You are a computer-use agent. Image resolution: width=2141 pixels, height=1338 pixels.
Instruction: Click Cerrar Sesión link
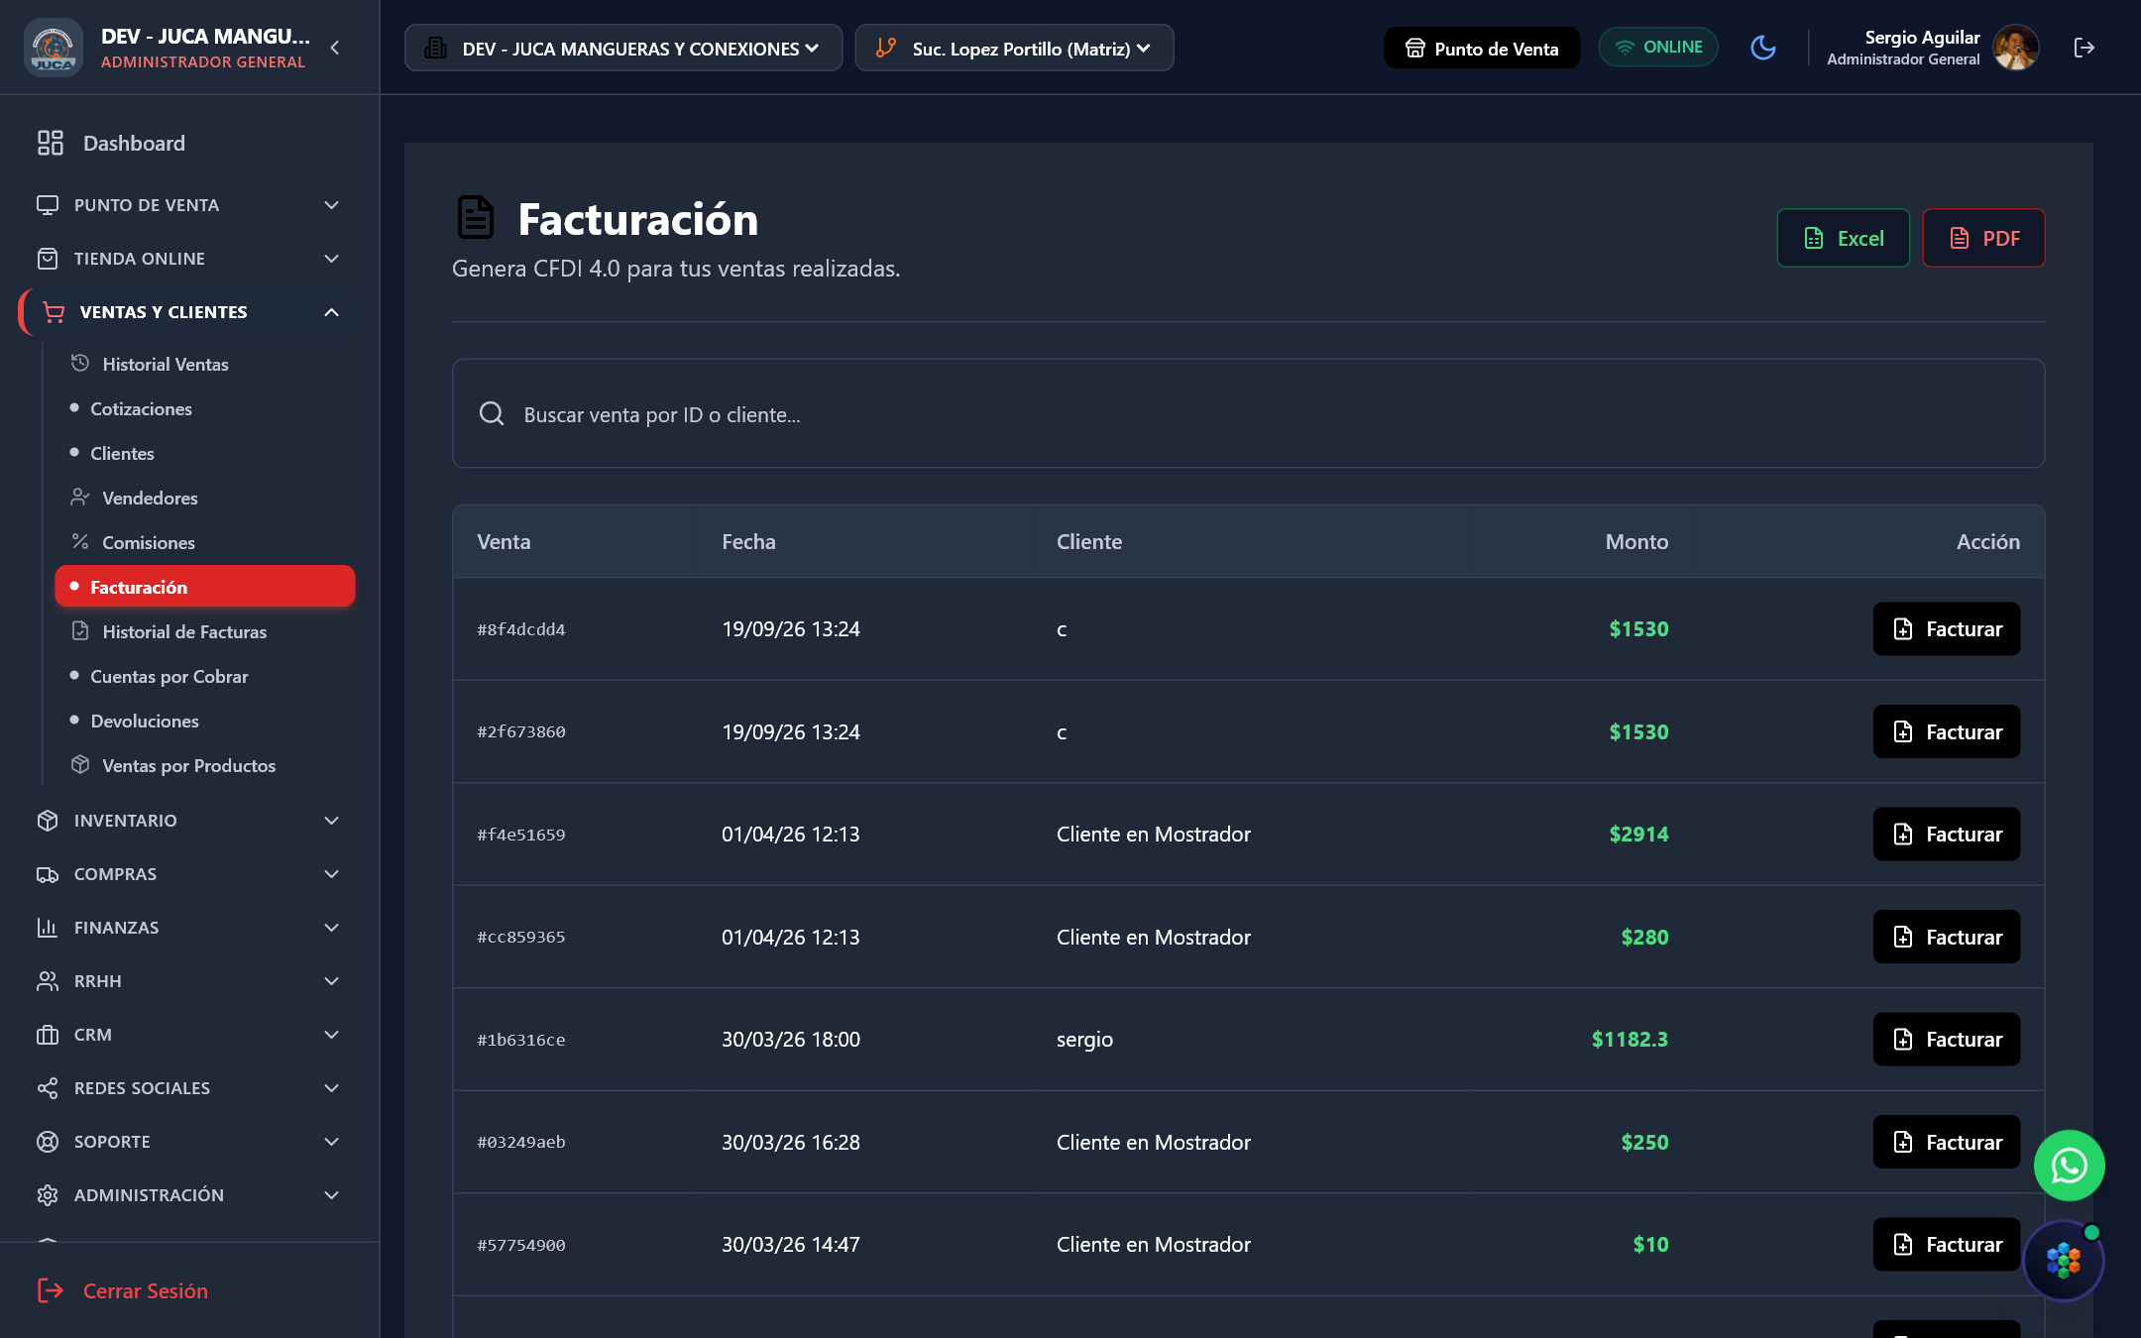(123, 1290)
